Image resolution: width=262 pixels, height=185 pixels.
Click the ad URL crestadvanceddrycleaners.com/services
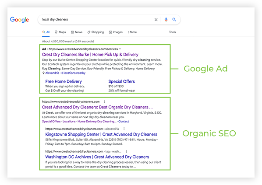click(x=83, y=49)
